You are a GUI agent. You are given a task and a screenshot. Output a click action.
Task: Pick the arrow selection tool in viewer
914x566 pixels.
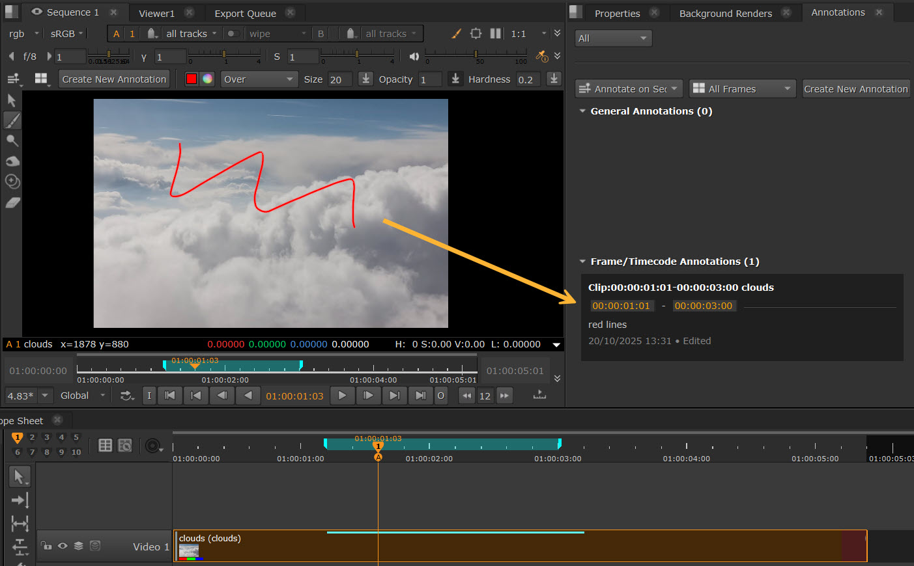point(12,100)
